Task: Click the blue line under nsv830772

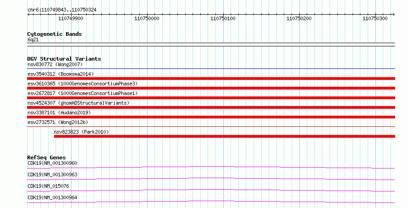Action: click(211, 69)
